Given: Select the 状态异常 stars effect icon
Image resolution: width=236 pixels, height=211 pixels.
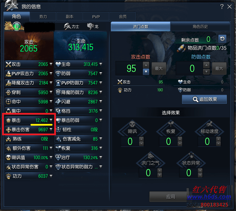Looking at the screenshot, I should click(x=191, y=156).
